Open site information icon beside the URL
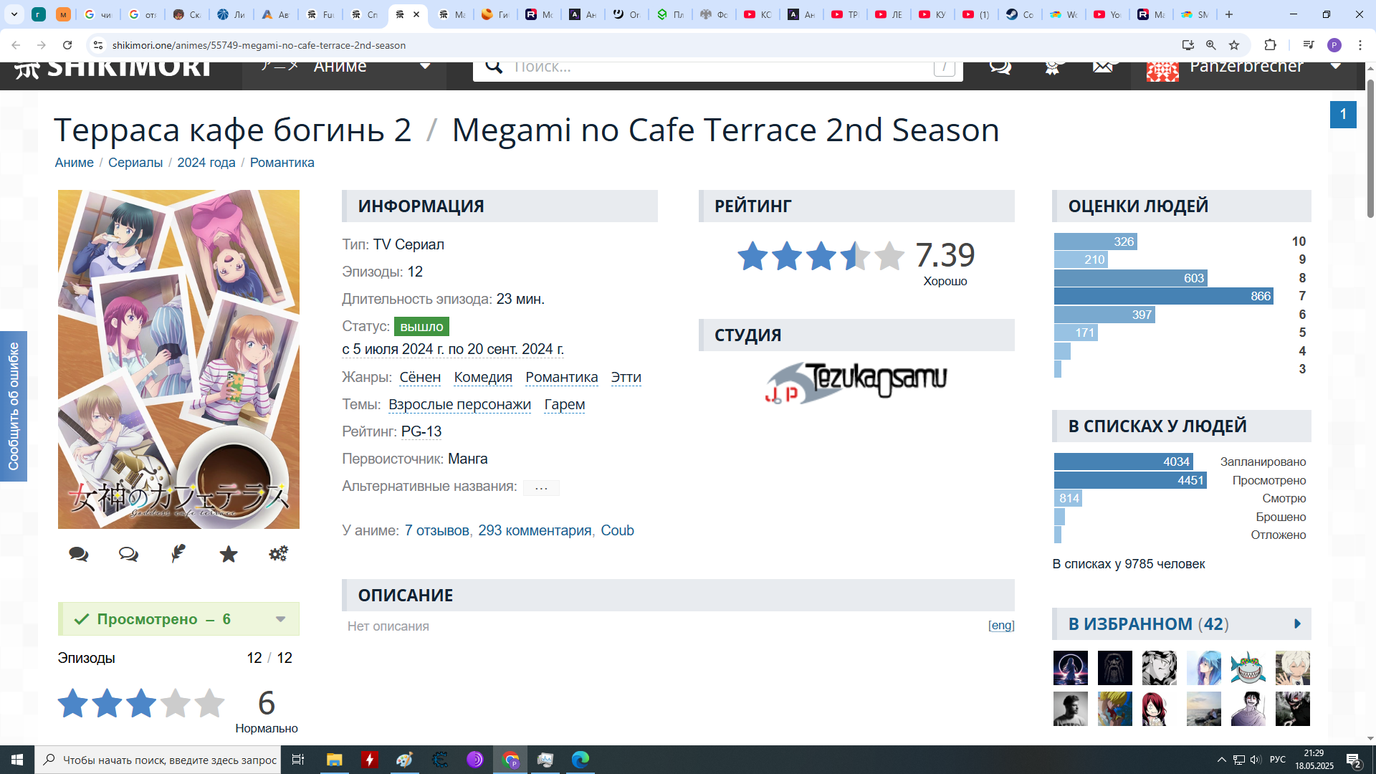The image size is (1376, 774). 98,45
